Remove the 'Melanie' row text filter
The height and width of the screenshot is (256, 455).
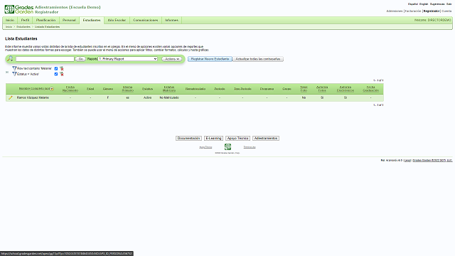point(62,68)
